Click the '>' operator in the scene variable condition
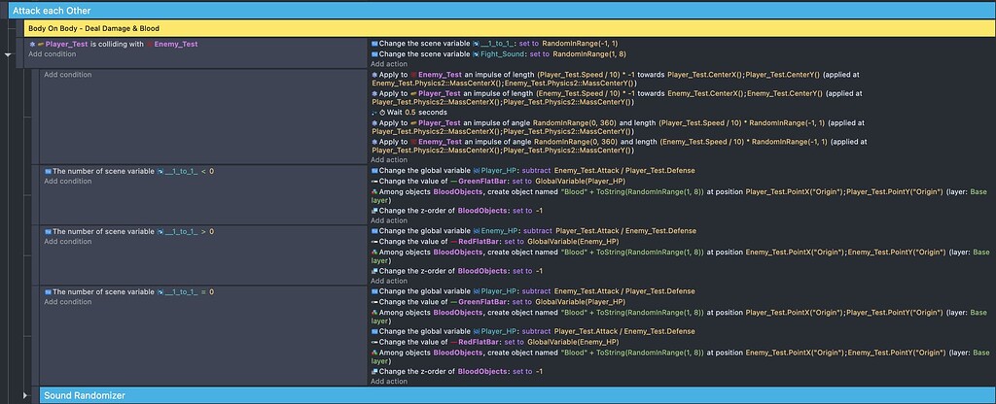Image resolution: width=996 pixels, height=404 pixels. tap(203, 231)
